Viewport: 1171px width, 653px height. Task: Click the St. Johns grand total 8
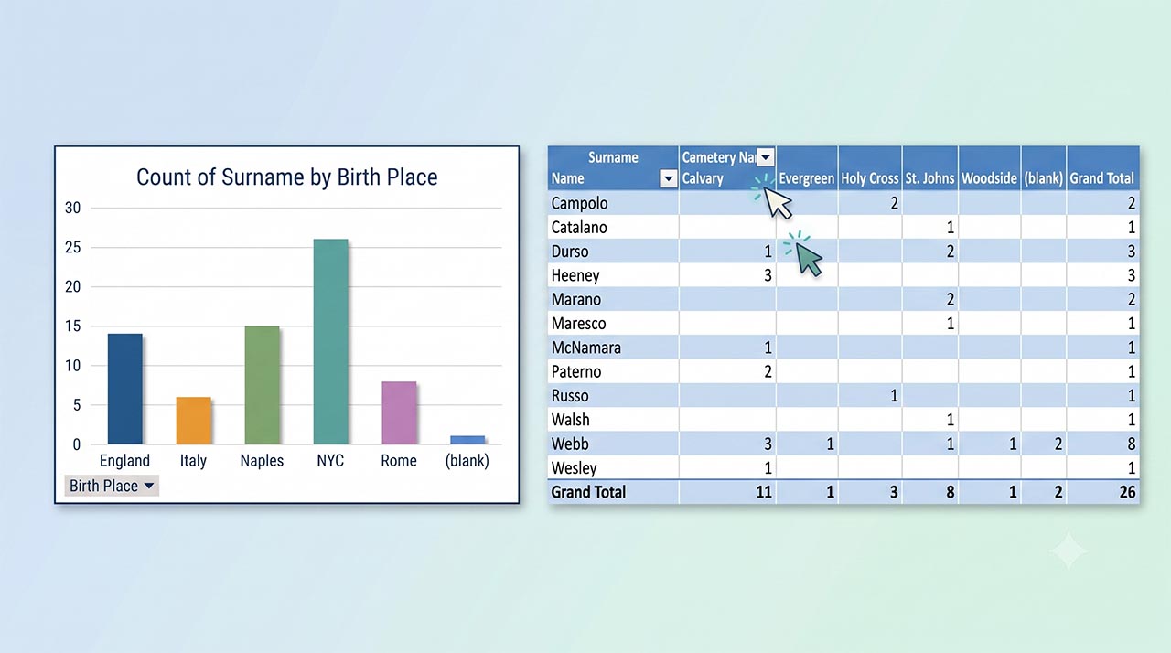point(951,492)
